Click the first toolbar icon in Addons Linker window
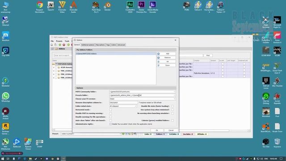The height and width of the screenshot is (161, 286). pos(52,45)
